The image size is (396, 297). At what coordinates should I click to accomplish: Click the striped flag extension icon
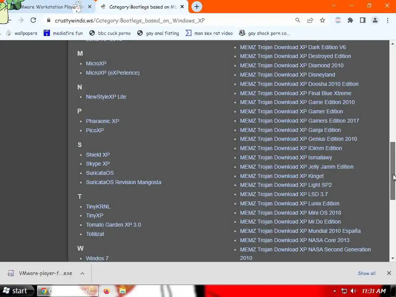coord(338,20)
